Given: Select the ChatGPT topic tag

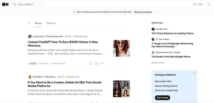Looking at the screenshot, I should (33, 64).
